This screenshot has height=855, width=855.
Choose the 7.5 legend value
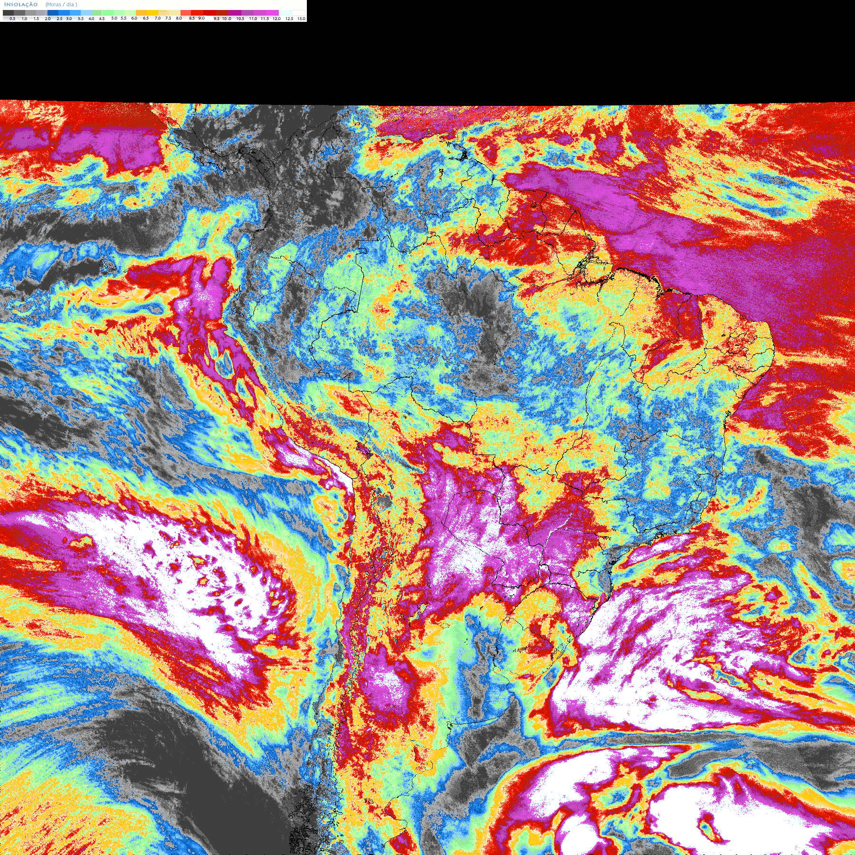[x=168, y=18]
